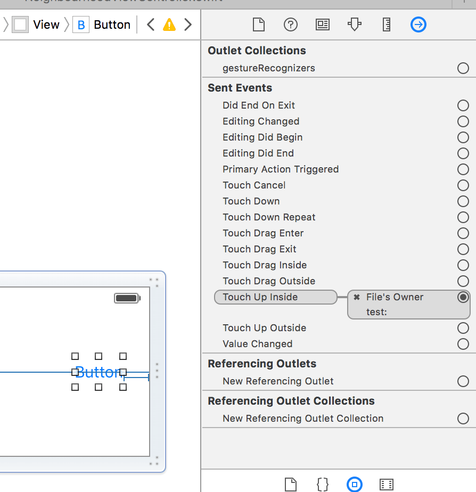Open the File inspector
Image resolution: width=476 pixels, height=492 pixels.
point(259,24)
